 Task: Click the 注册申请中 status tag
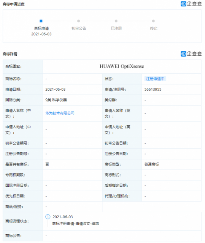(x=155, y=79)
